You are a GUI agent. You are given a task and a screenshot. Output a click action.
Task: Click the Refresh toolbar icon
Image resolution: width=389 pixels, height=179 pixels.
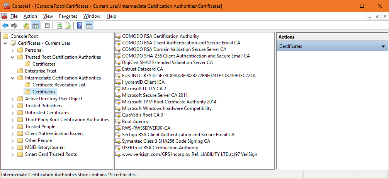59,25
